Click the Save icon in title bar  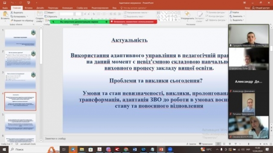tap(5, 3)
